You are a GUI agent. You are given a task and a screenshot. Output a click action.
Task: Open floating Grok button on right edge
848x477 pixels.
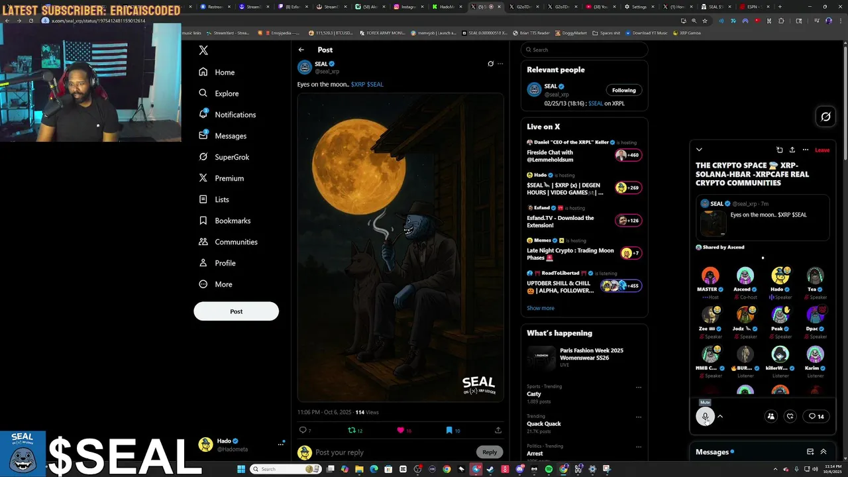click(x=825, y=117)
